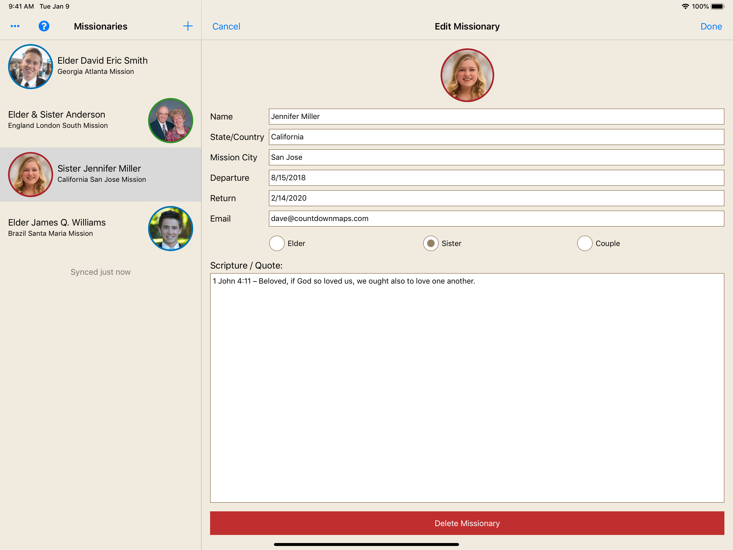Screen dimensions: 733x550
Task: Cancel editing the missionary
Action: pyautogui.click(x=226, y=26)
